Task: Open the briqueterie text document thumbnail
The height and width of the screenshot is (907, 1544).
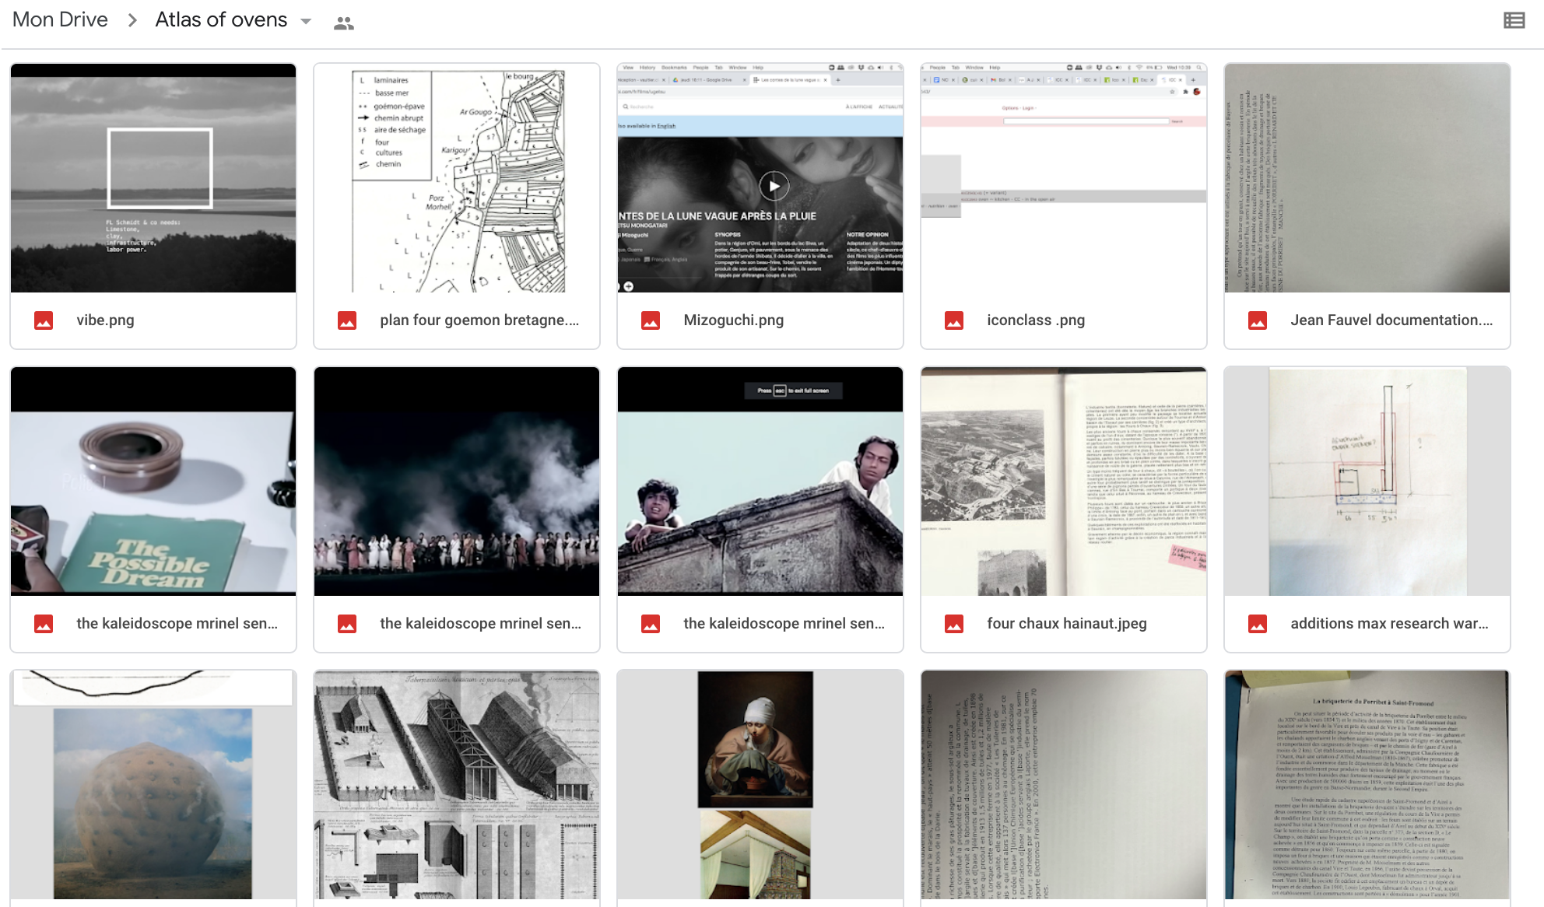Action: (1367, 786)
